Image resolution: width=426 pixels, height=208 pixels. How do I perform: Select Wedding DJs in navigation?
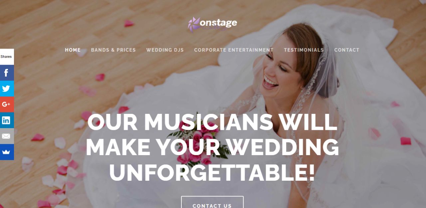point(165,50)
